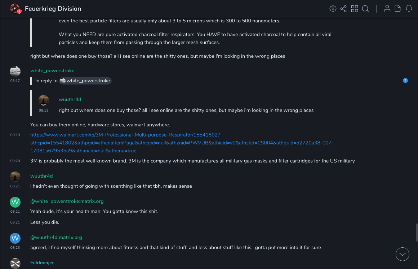Search this room with the magnifier icon

point(365,9)
